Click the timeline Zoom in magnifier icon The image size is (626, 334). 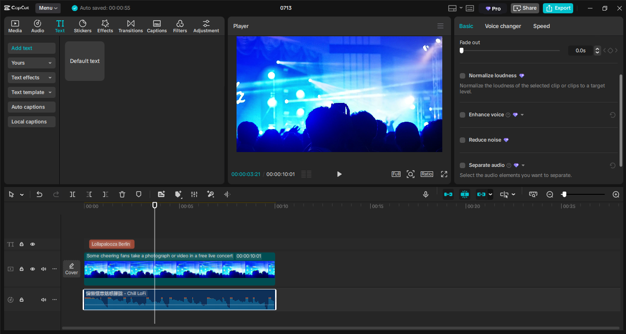tap(616, 194)
